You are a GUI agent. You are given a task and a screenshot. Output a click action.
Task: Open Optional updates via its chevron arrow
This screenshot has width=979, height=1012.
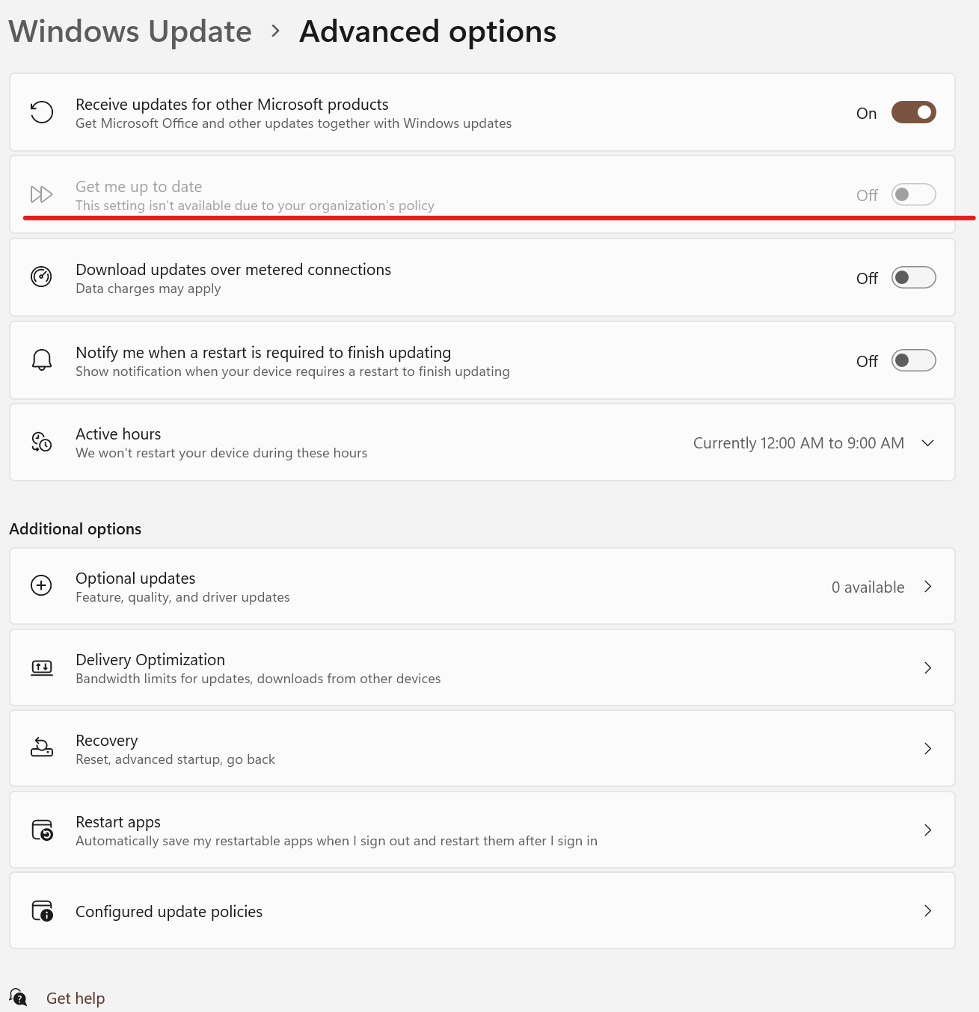928,587
